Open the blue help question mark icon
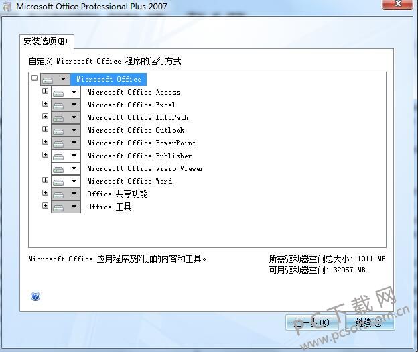This screenshot has width=418, height=352. [36, 296]
